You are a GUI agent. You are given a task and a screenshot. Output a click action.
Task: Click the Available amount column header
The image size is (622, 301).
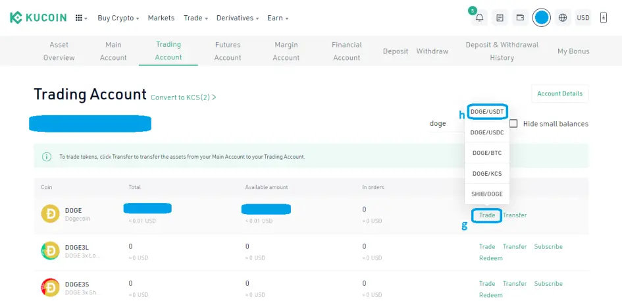[267, 187]
